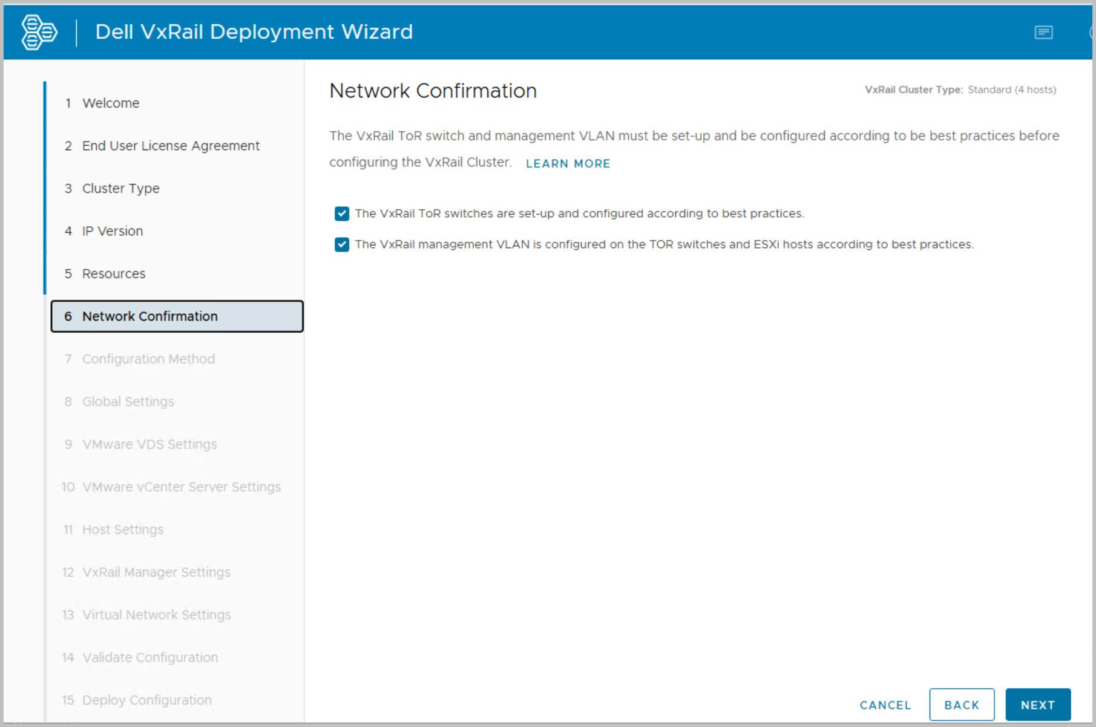Select VMware vCenter Server Settings step
Image resolution: width=1096 pixels, height=727 pixels.
pos(181,487)
